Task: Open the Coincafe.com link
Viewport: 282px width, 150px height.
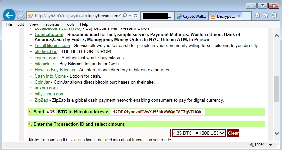Action: click(x=49, y=34)
